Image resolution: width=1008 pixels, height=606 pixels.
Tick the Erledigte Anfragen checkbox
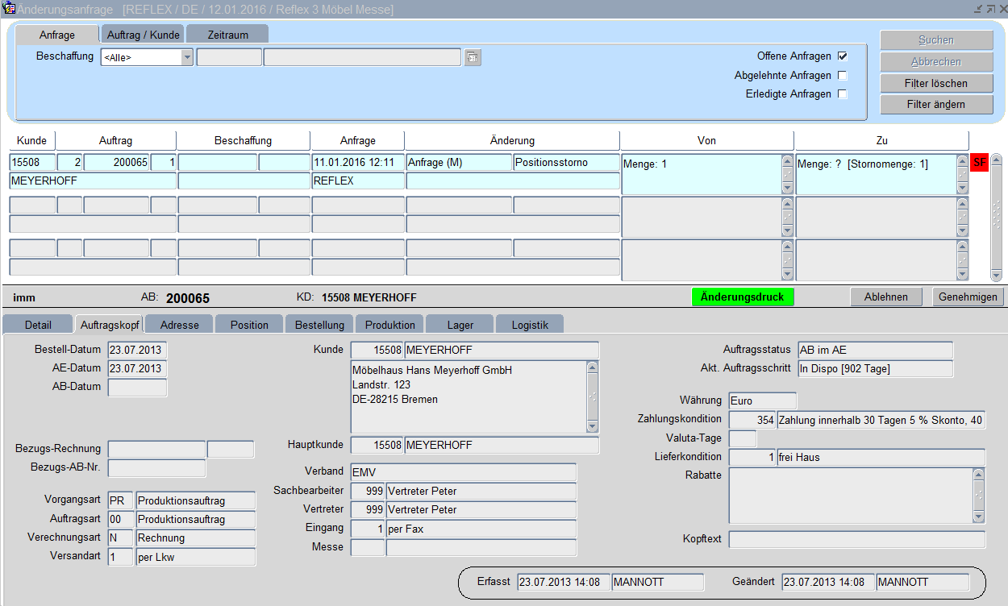tap(843, 94)
